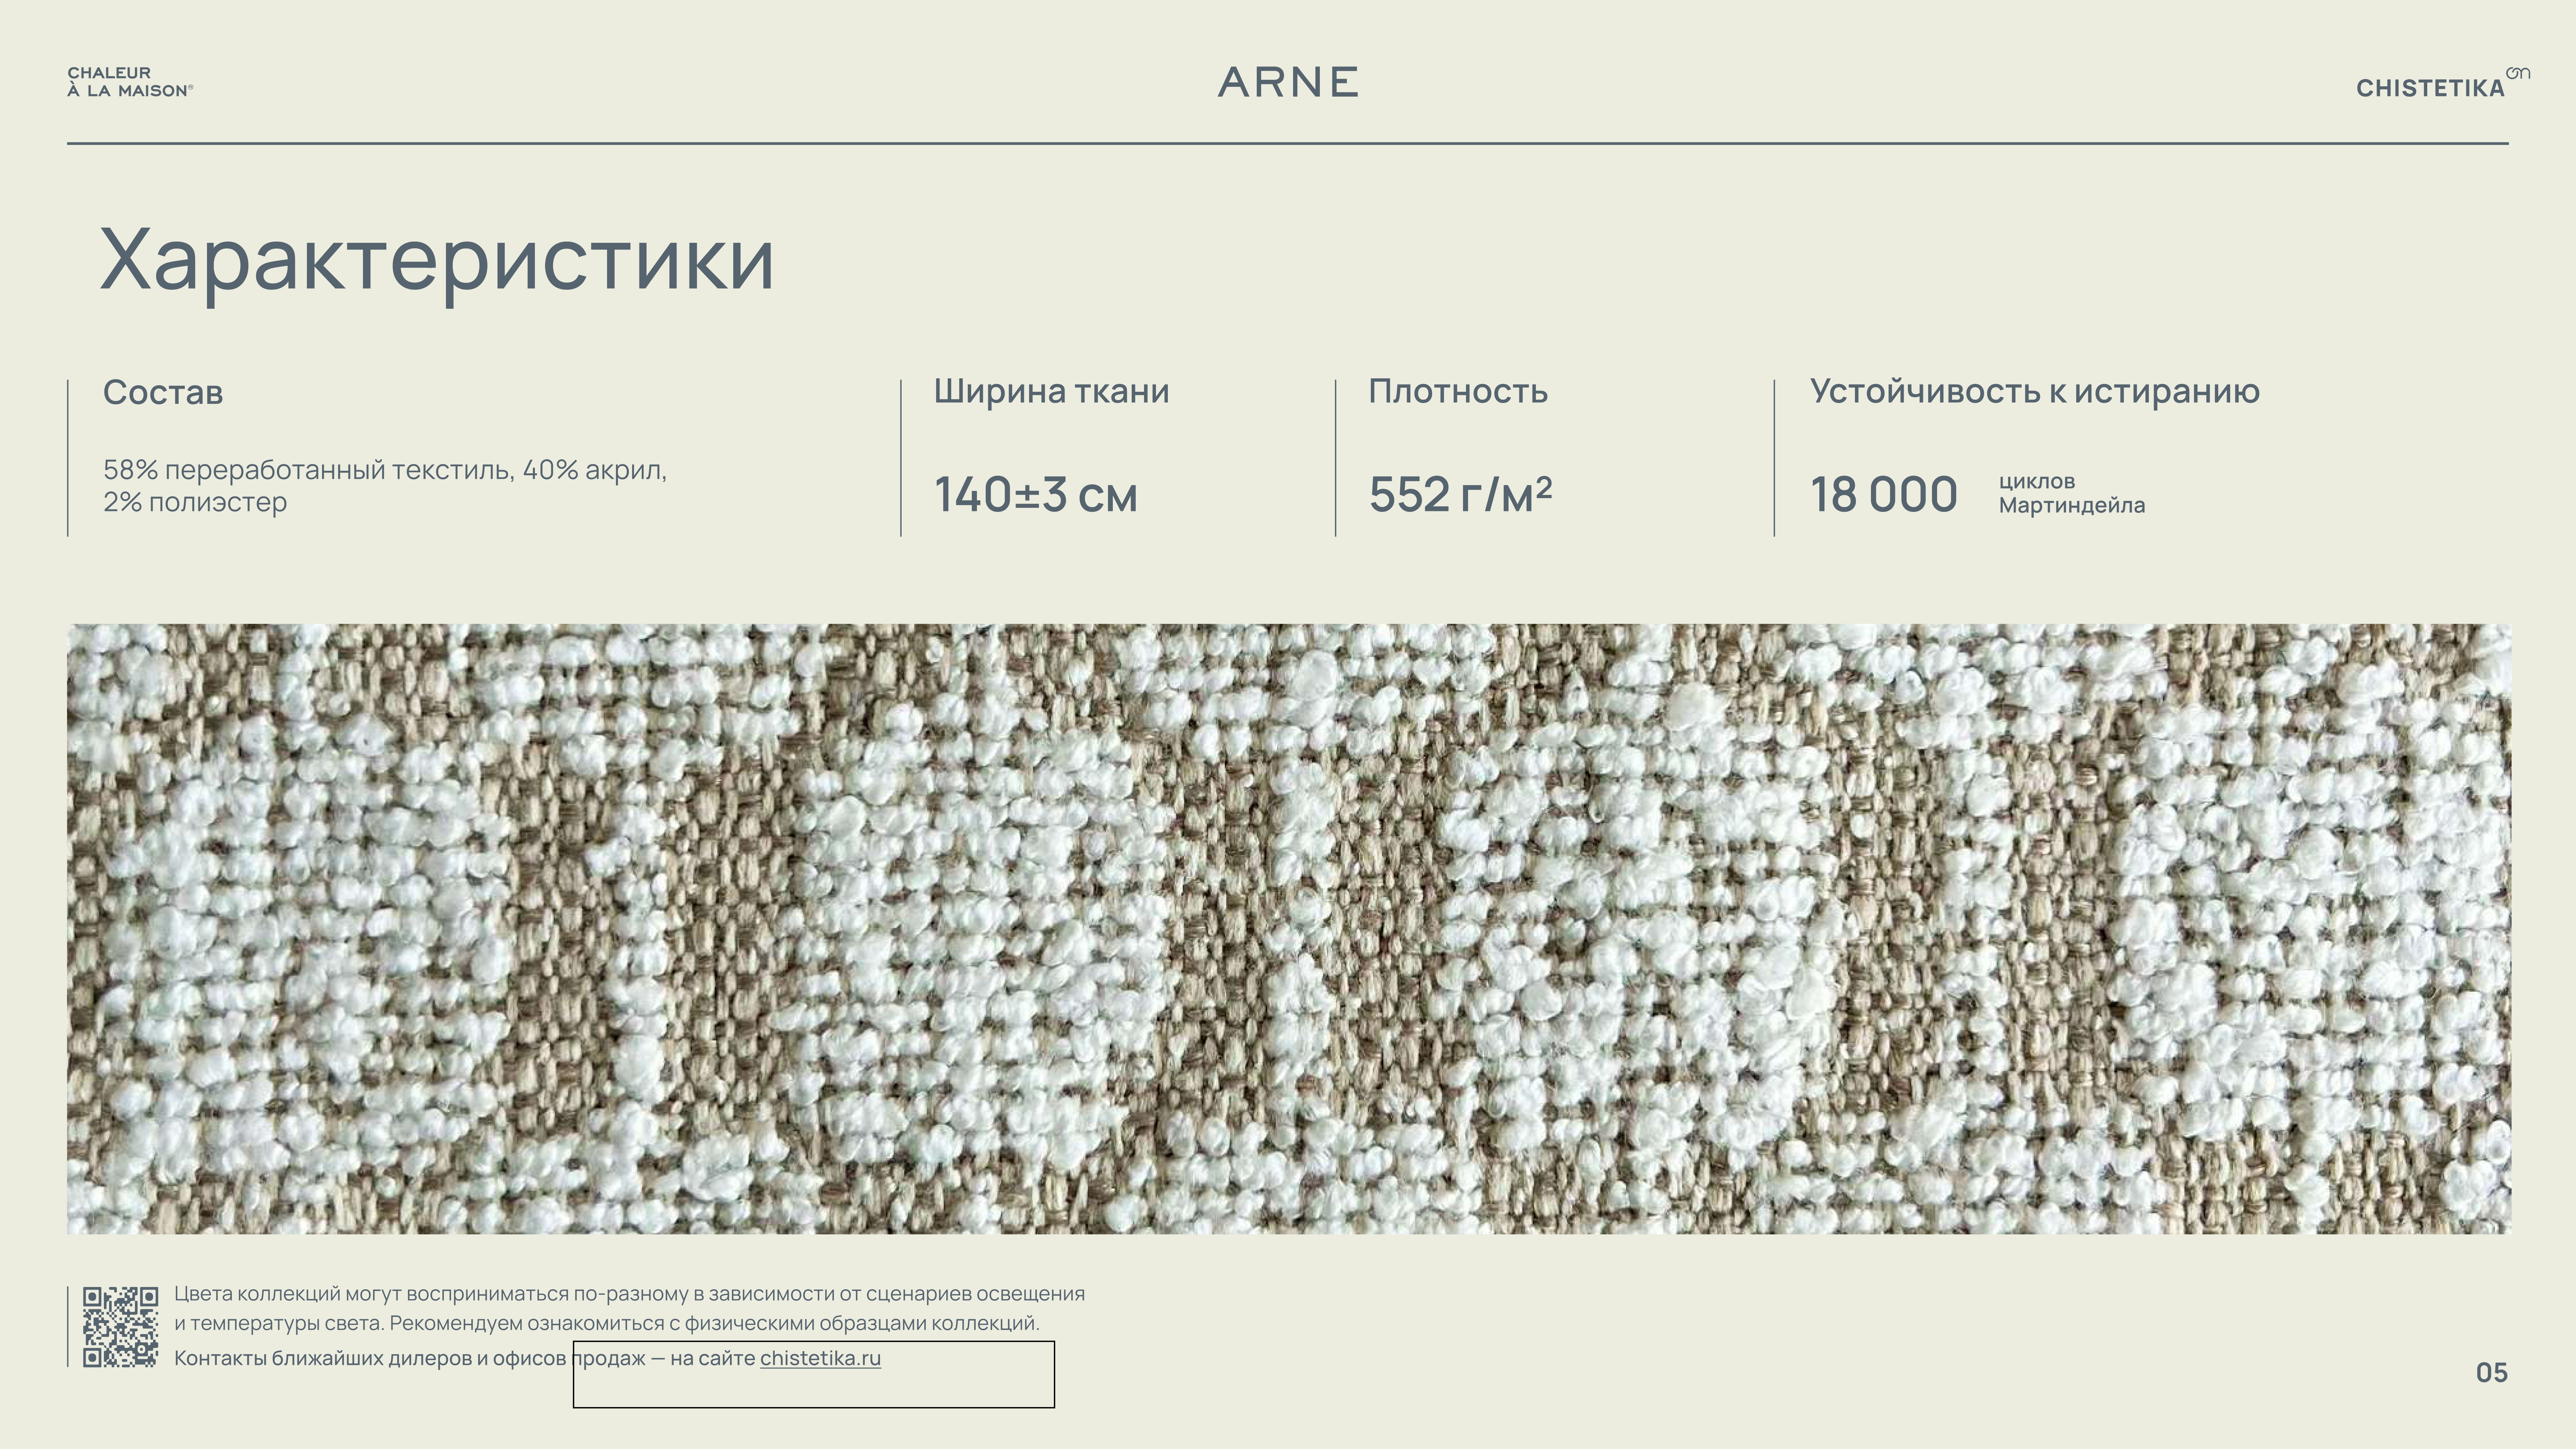Click the page number 05
The width and height of the screenshot is (2576, 1449).
click(x=2492, y=1373)
